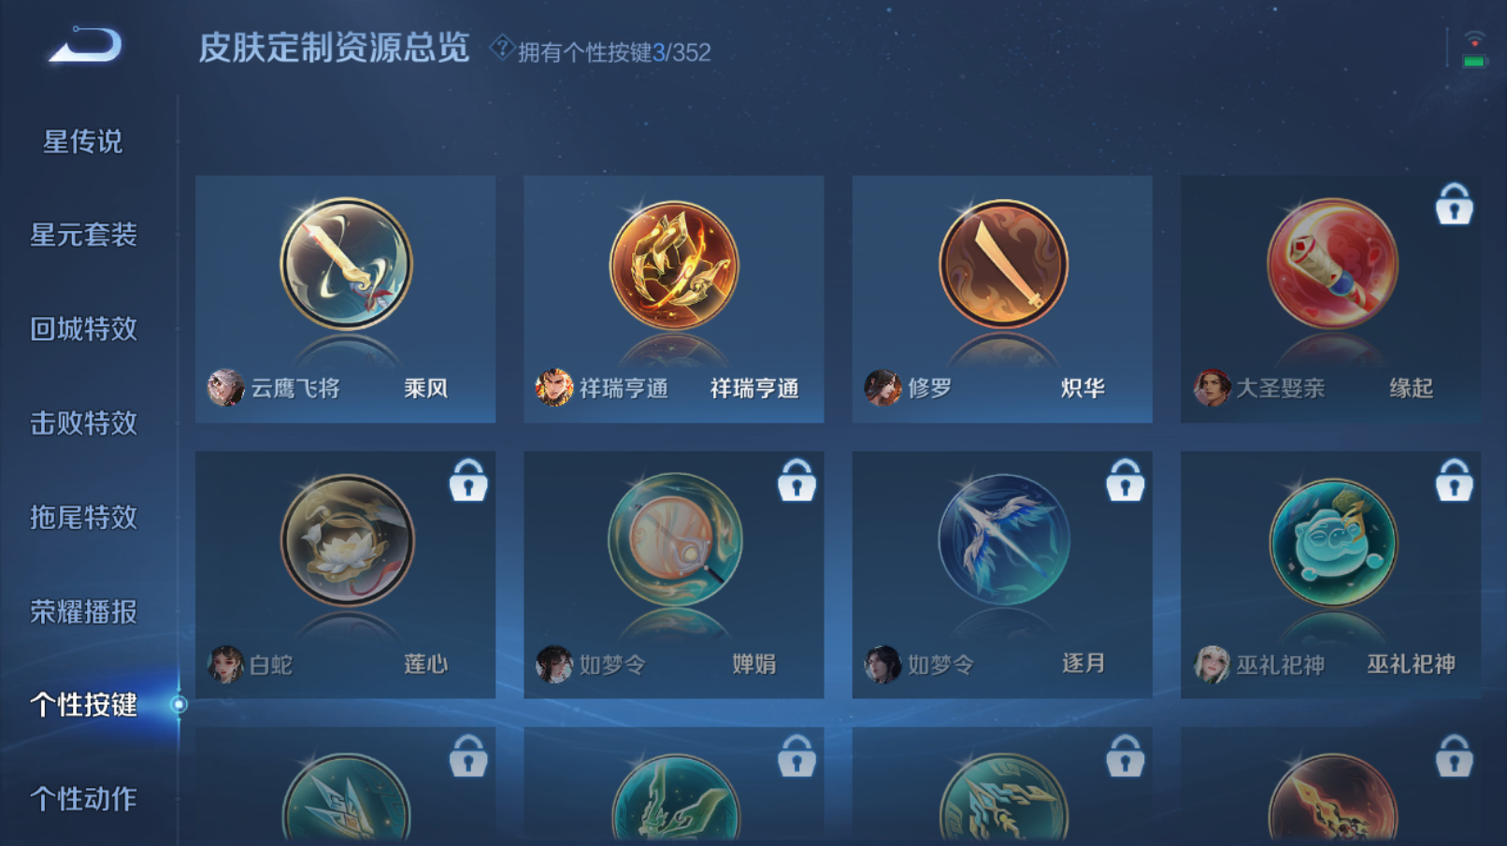Pick the 逐月 winged bow button icon

pyautogui.click(x=1003, y=540)
